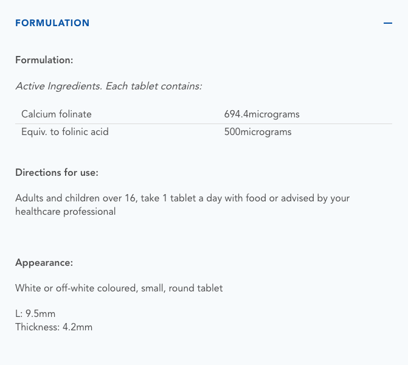The width and height of the screenshot is (408, 365).
Task: Select the 'Appearance:' heading
Action: coord(44,263)
